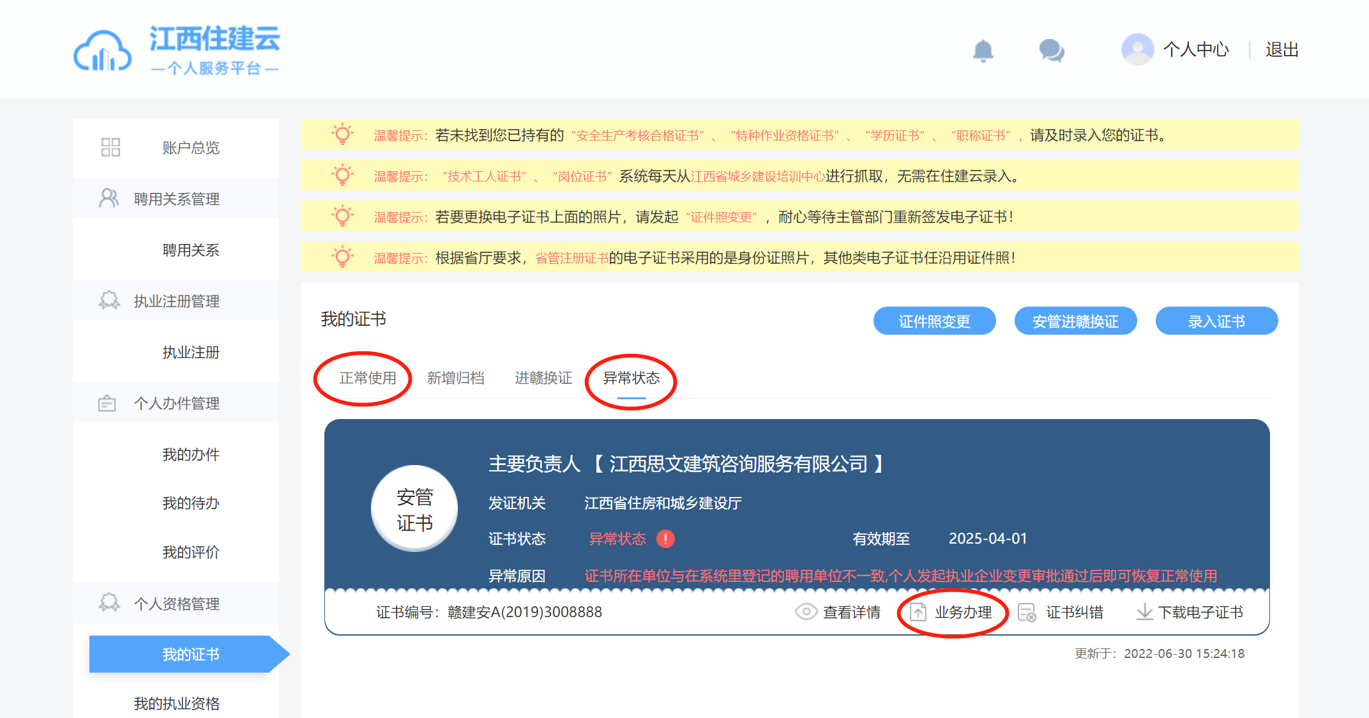
Task: Go to 我的待办 in sidebar
Action: tap(190, 503)
